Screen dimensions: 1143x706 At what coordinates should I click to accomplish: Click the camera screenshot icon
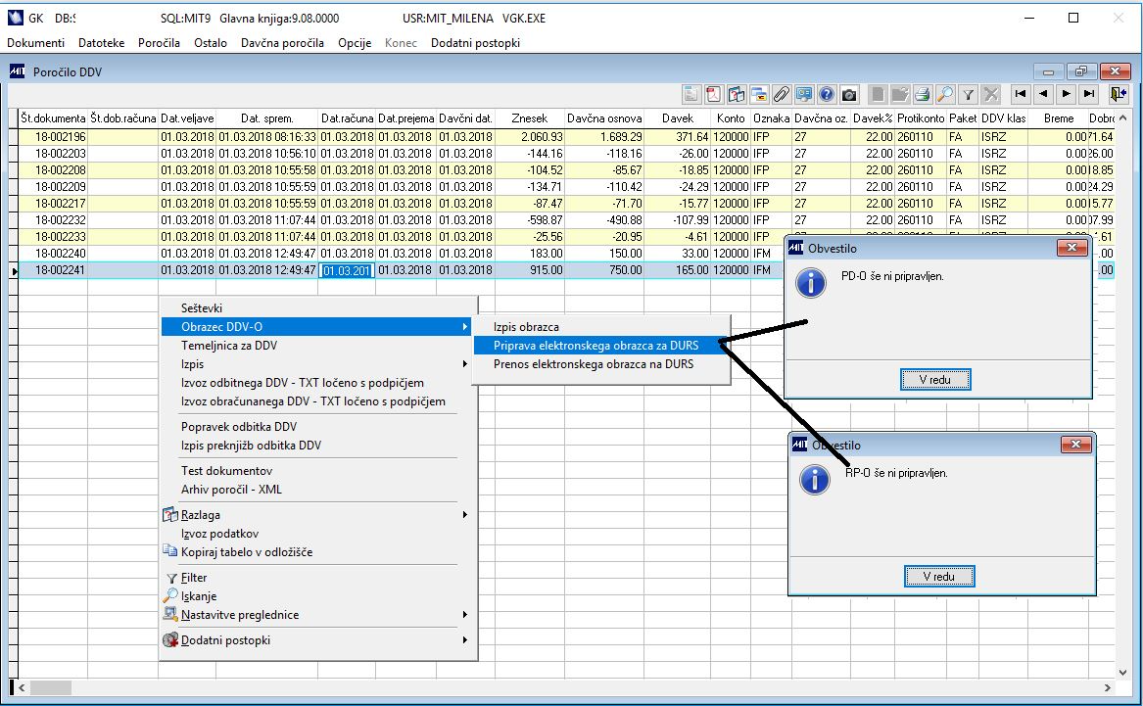tap(849, 94)
